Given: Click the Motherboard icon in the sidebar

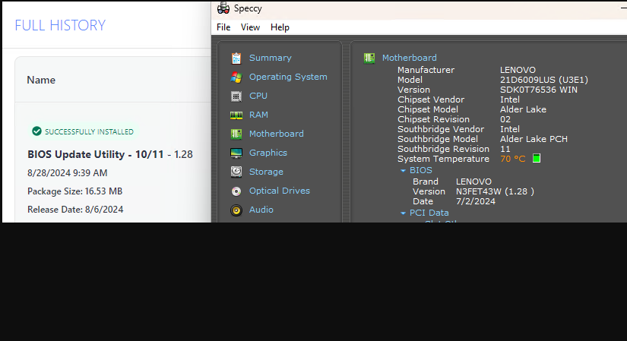Looking at the screenshot, I should click(x=236, y=134).
